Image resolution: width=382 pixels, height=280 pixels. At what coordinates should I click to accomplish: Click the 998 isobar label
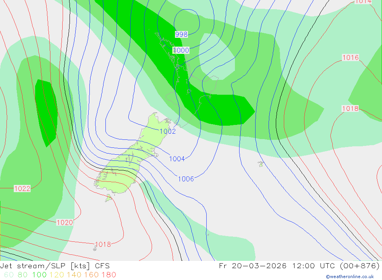[x=181, y=34]
